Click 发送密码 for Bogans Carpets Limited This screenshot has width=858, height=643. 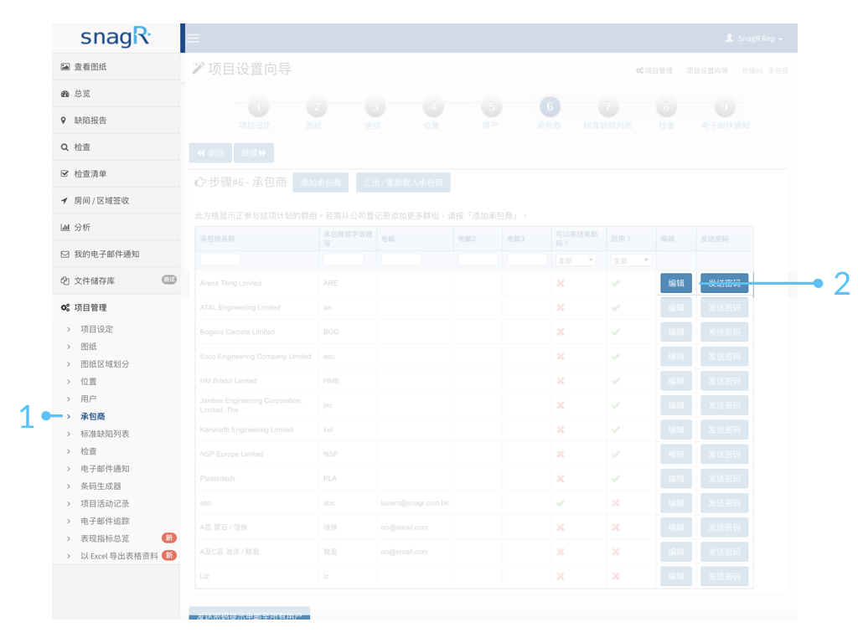pyautogui.click(x=725, y=332)
